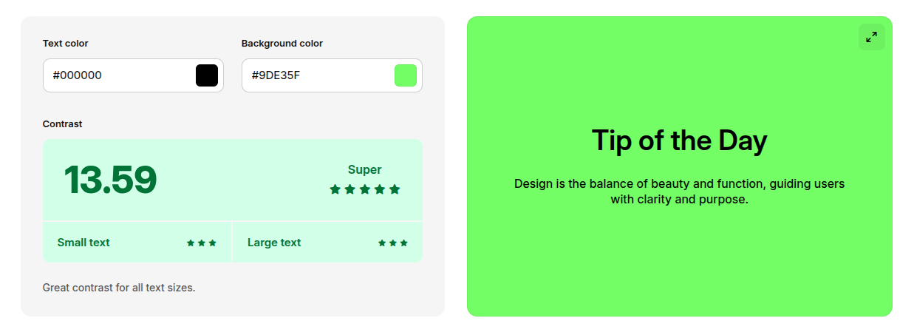Click the Tip of the Day heading

pyautogui.click(x=679, y=141)
